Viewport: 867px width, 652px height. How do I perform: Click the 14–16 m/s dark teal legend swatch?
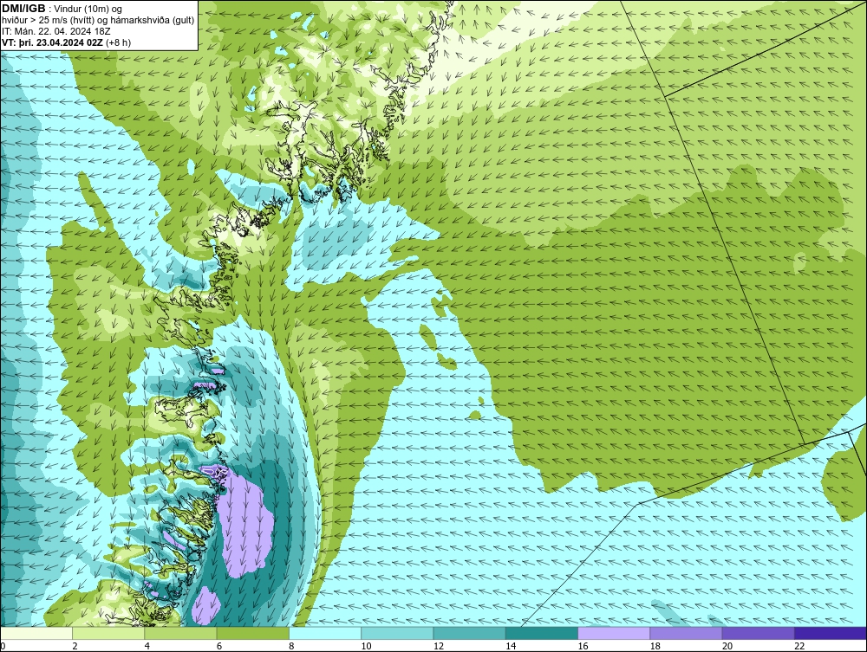[x=541, y=633]
